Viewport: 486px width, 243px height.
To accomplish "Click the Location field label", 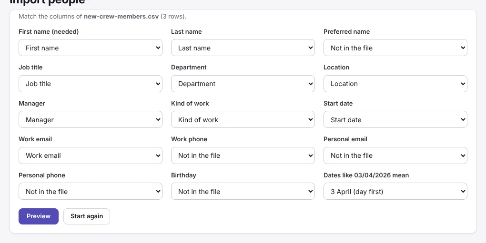I will (x=336, y=68).
